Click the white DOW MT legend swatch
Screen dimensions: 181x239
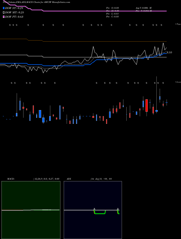pos(4,12)
